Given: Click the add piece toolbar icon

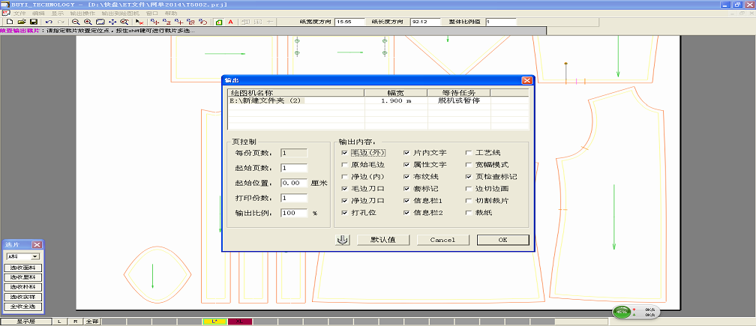Looking at the screenshot, I should [x=178, y=22].
